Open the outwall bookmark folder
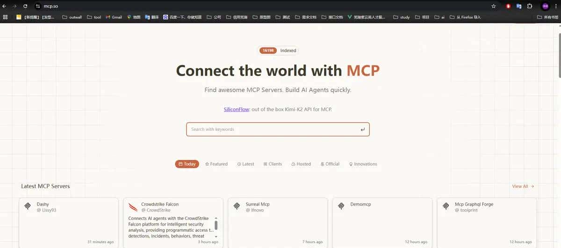 72,17
